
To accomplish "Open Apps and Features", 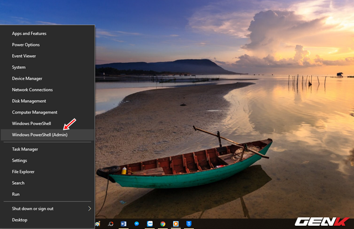I will coord(29,34).
